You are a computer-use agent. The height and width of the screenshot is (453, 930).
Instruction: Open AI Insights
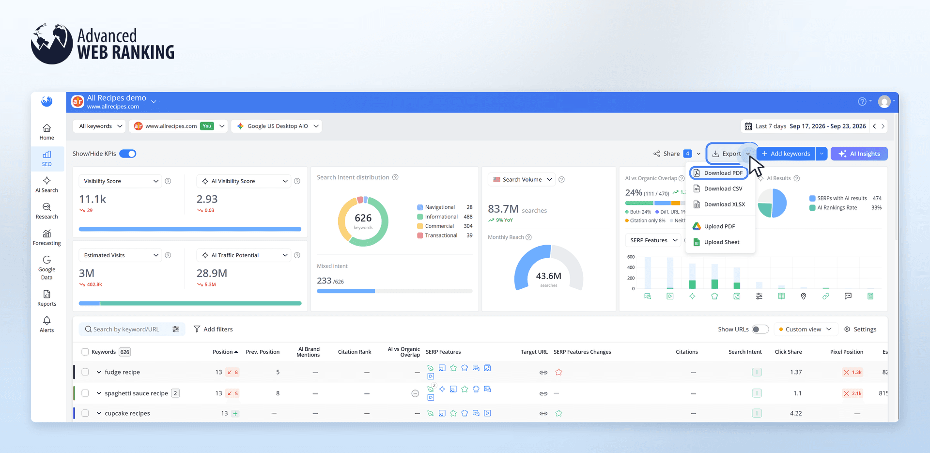(x=859, y=154)
